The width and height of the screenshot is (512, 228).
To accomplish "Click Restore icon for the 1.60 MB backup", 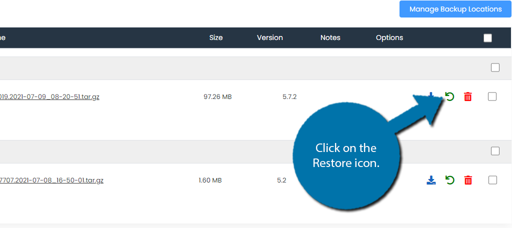I will [x=449, y=180].
